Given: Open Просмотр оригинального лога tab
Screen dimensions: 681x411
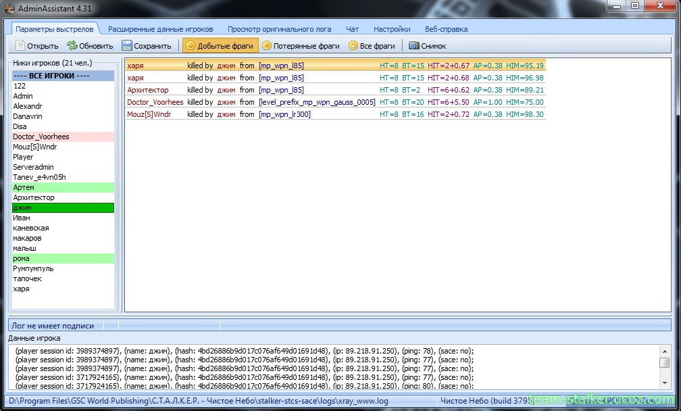Looking at the screenshot, I should tap(279, 29).
